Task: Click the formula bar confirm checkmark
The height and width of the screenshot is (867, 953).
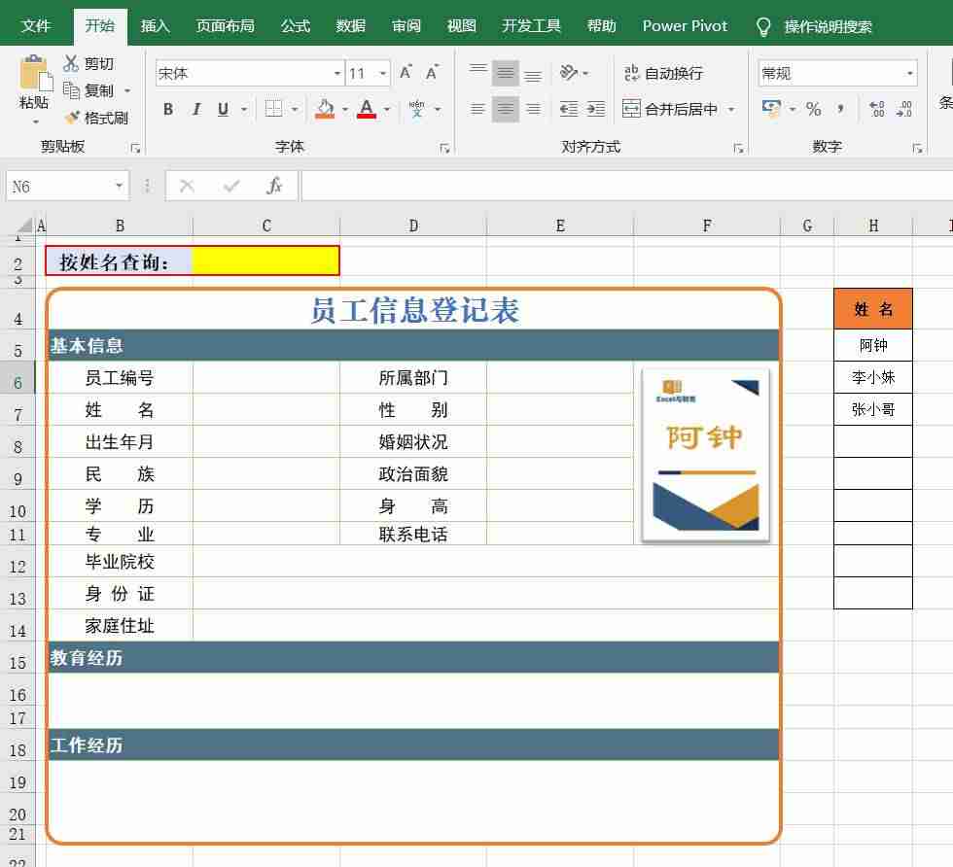Action: click(x=231, y=186)
